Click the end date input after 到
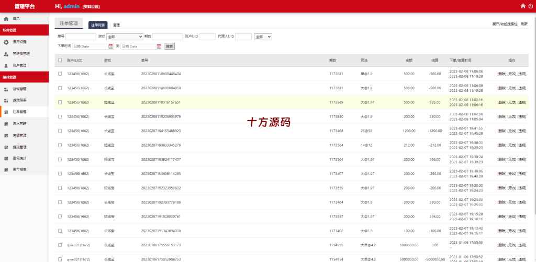This screenshot has height=262, width=536. click(141, 46)
